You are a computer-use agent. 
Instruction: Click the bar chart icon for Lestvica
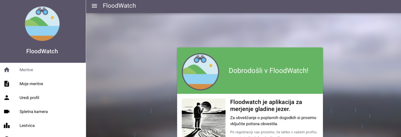(6, 125)
